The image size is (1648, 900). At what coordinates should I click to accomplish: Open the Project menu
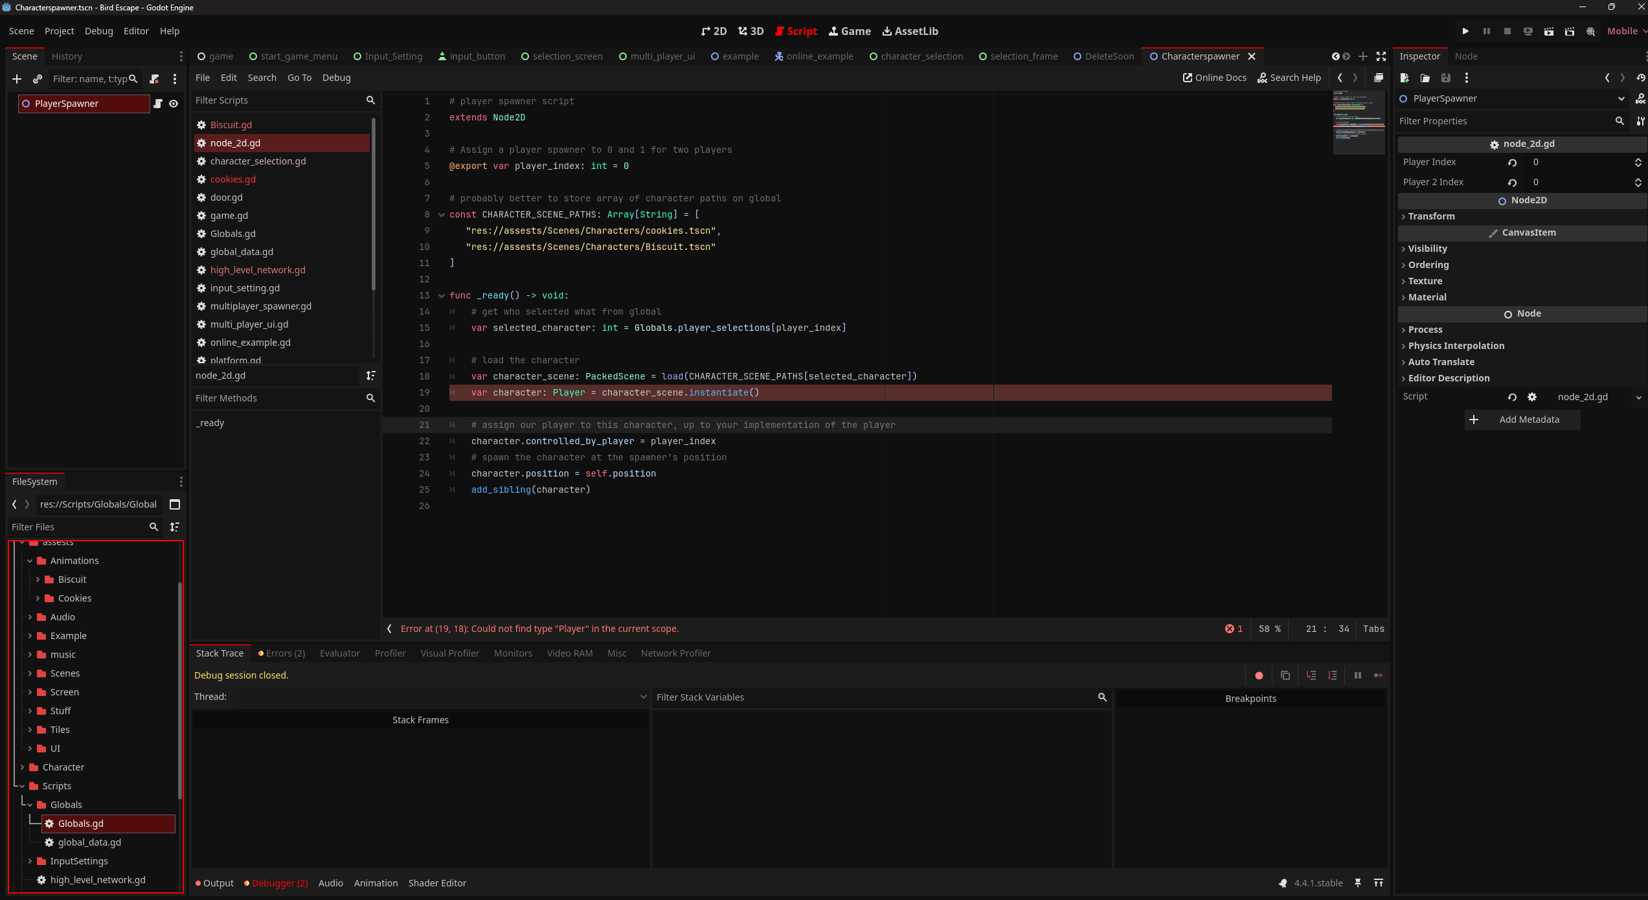[59, 31]
